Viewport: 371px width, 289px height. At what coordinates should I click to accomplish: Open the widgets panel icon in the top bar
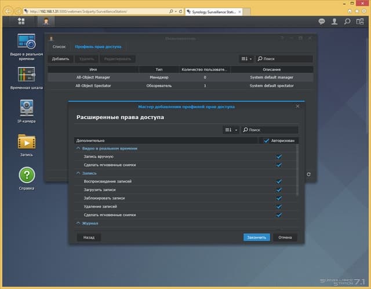[360, 21]
